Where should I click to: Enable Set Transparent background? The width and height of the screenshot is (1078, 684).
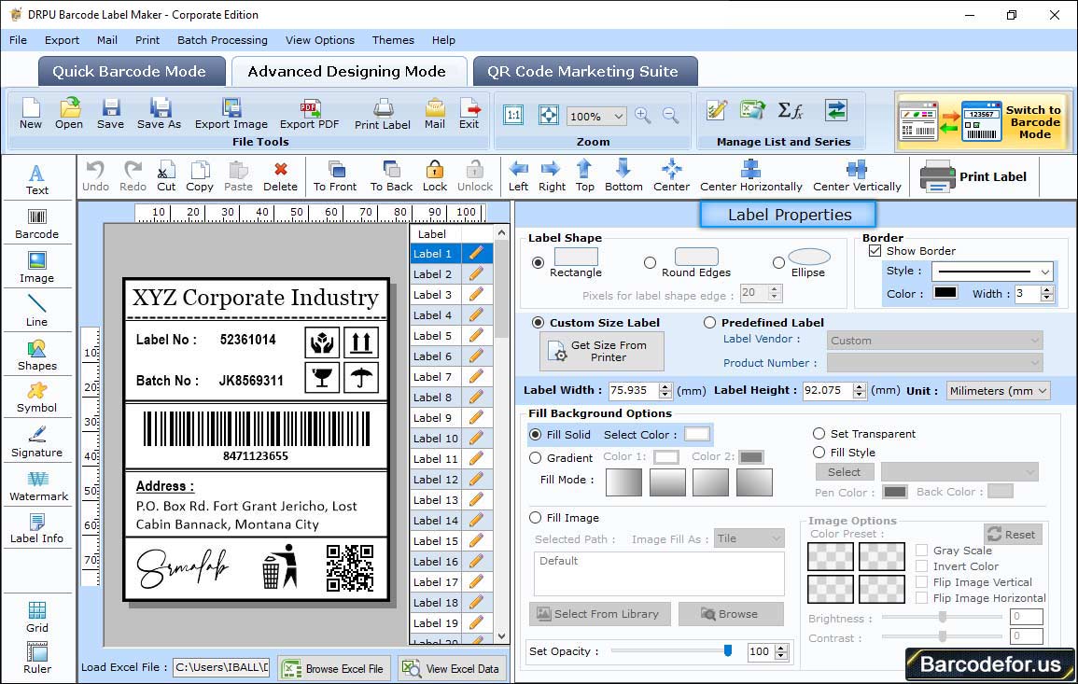(819, 434)
